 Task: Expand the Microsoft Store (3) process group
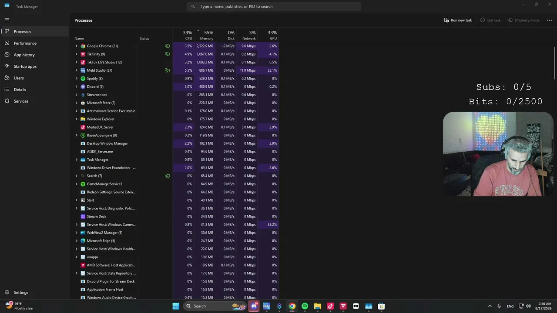point(76,103)
